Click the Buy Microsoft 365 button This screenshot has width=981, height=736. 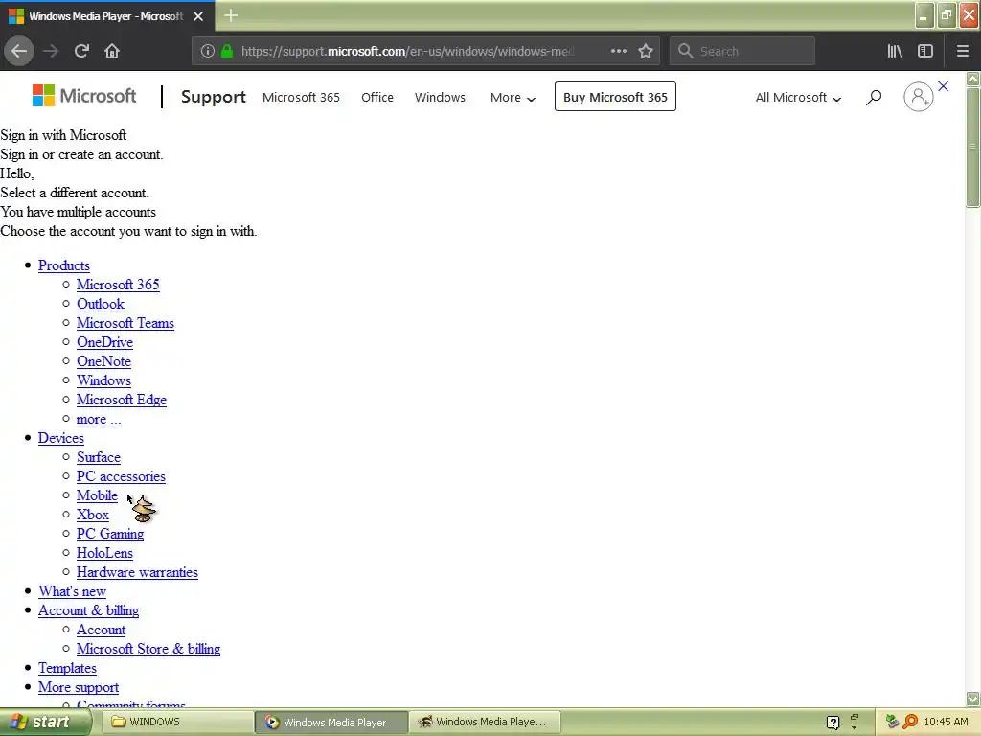(x=615, y=97)
